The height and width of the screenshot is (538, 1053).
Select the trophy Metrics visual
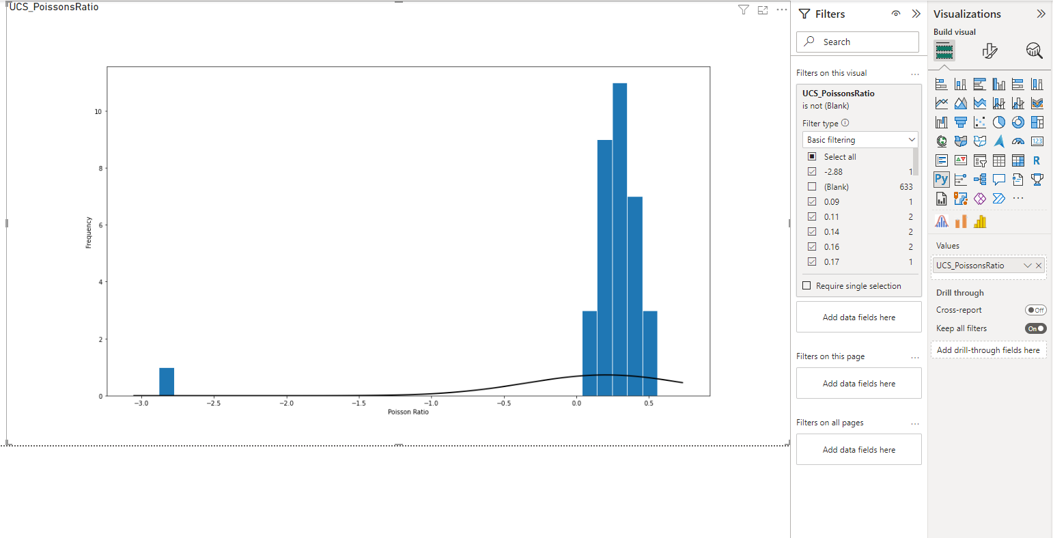(x=1037, y=180)
